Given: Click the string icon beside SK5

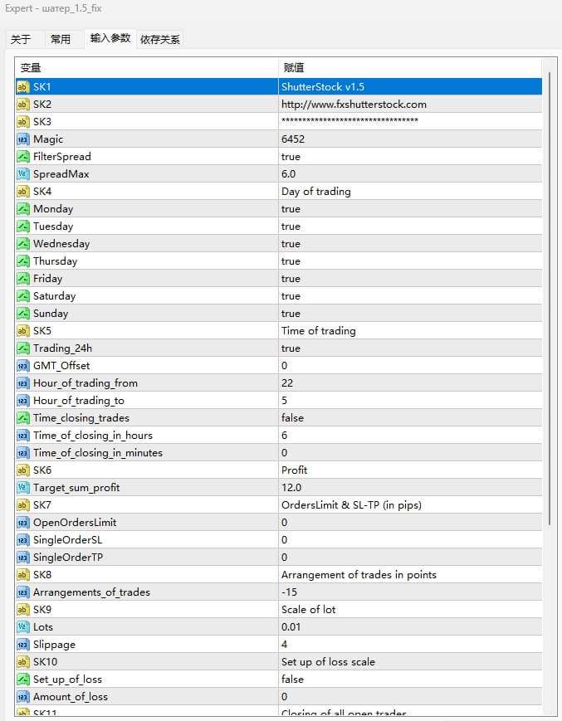Looking at the screenshot, I should [23, 332].
